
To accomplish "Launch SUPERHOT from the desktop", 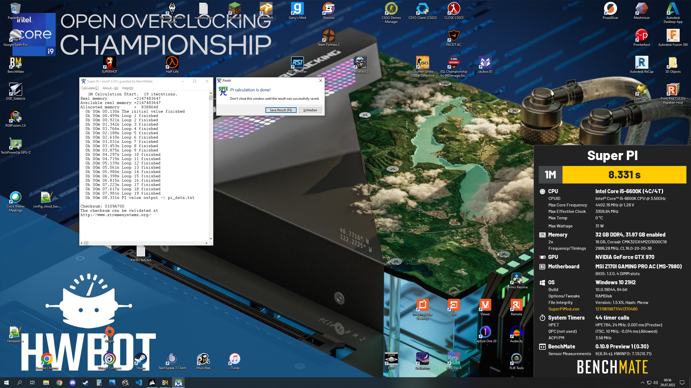I will [x=109, y=65].
